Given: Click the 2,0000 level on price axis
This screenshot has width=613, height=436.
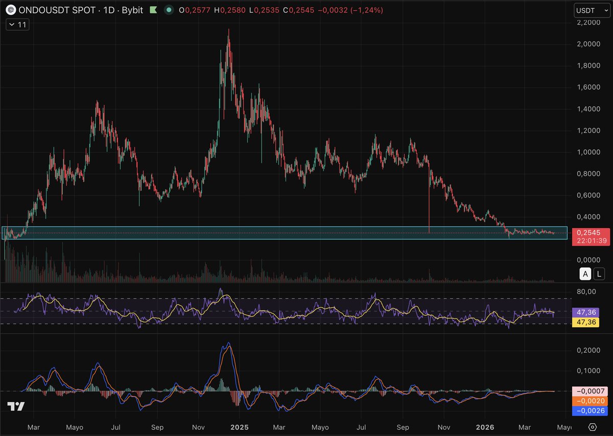Looking at the screenshot, I should click(588, 44).
